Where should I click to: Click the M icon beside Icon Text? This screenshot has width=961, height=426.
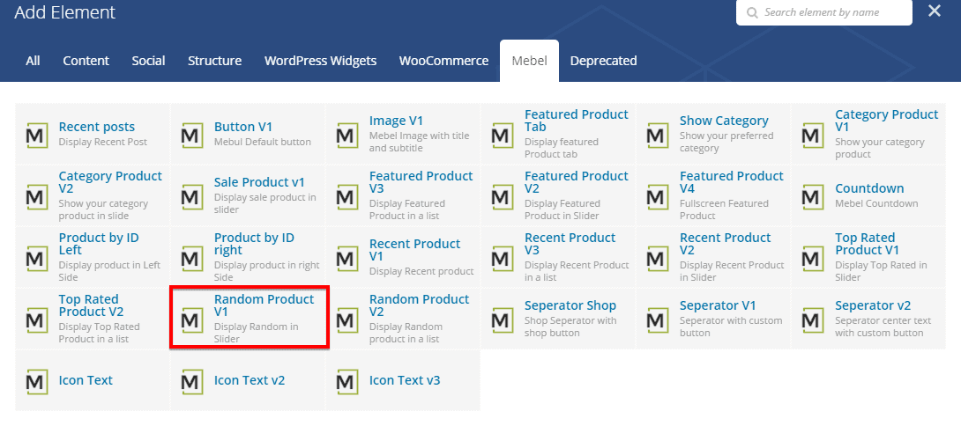click(x=37, y=381)
